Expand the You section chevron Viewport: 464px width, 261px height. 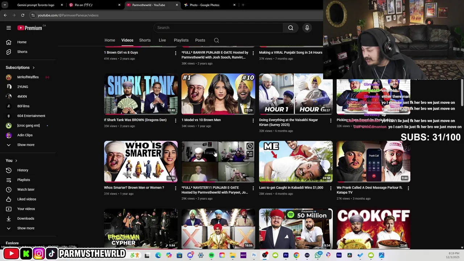(x=16, y=161)
